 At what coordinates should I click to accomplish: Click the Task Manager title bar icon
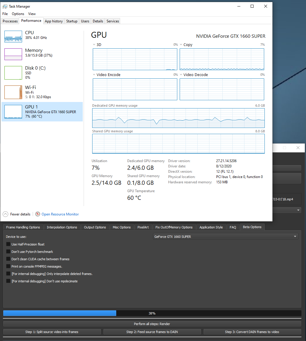(5, 6)
